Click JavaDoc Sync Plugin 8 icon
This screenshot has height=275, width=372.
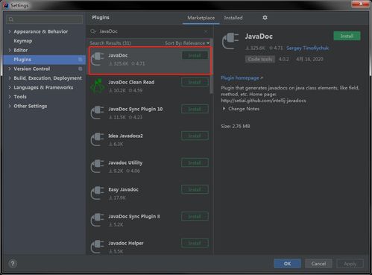[98, 220]
